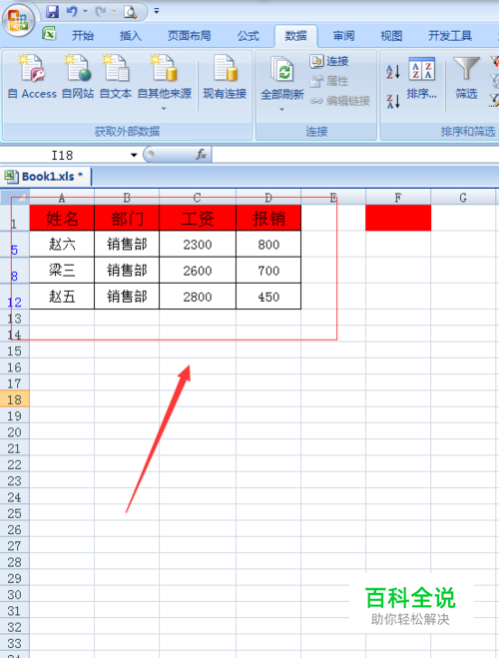
Task: Sort ascending A to Z
Action: [x=393, y=72]
